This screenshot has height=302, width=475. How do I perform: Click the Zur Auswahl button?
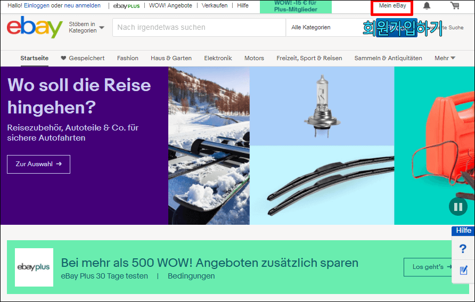[x=38, y=164]
